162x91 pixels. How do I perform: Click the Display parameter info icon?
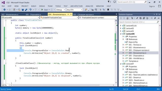tap(96, 10)
